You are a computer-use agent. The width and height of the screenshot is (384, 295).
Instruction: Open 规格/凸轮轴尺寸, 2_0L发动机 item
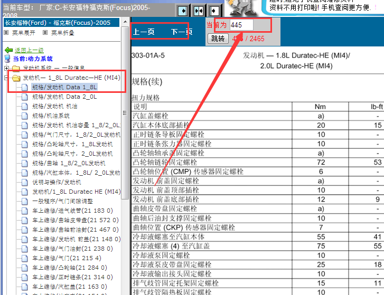[x=72, y=154]
